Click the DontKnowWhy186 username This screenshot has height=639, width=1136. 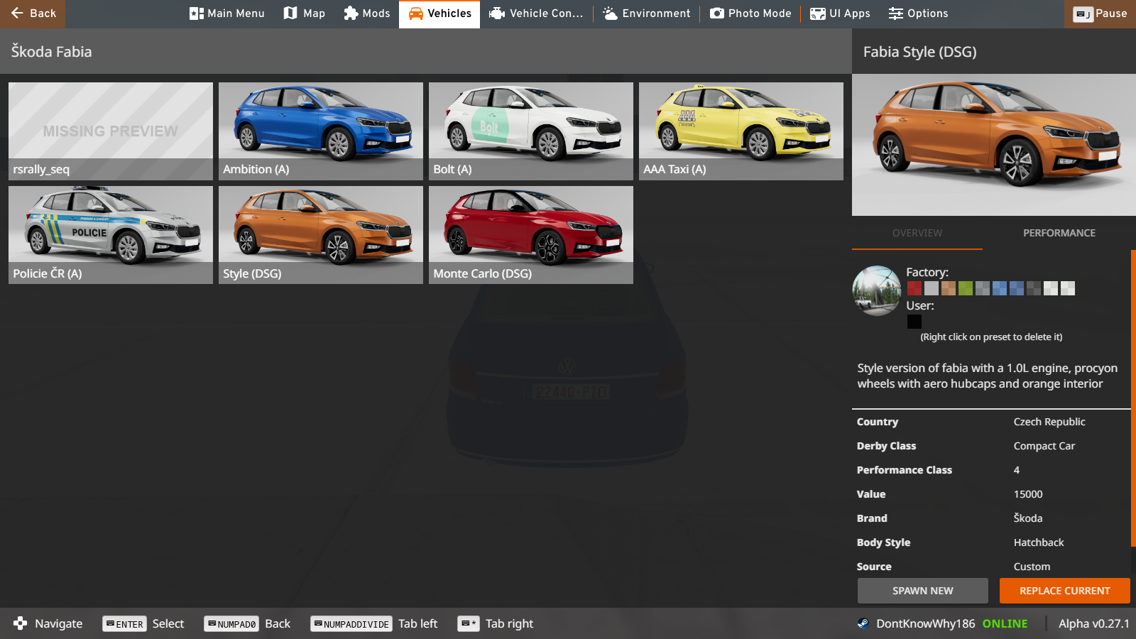tap(926, 623)
